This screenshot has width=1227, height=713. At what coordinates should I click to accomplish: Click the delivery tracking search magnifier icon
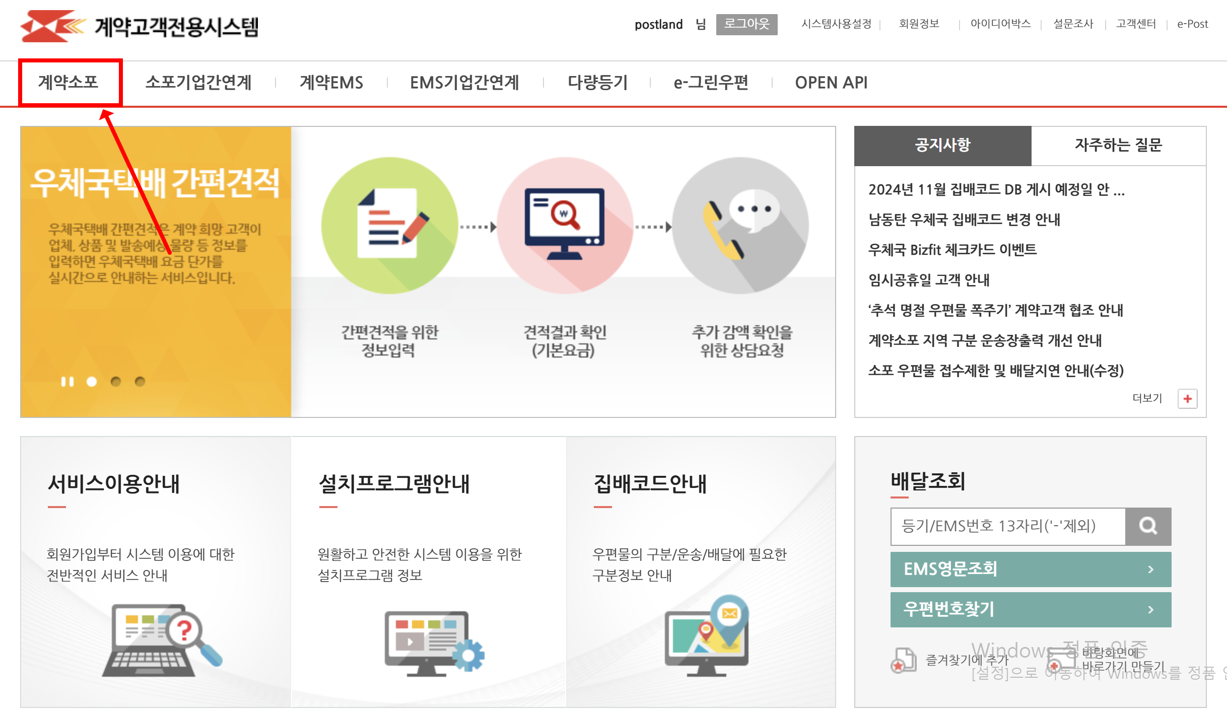(1148, 526)
